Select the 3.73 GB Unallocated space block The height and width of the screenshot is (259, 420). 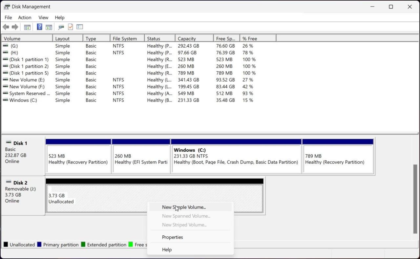[154, 196]
